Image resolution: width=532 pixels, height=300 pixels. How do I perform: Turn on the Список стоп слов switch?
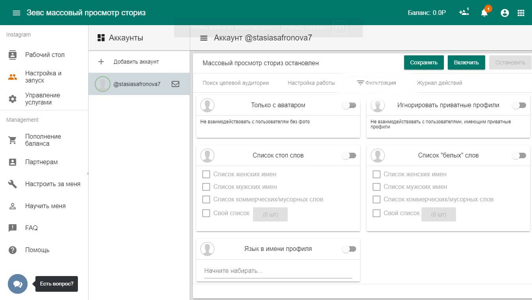coord(349,155)
